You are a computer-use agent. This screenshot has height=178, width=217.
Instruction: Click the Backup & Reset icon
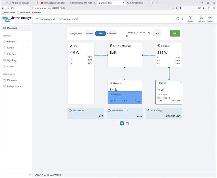4,86
